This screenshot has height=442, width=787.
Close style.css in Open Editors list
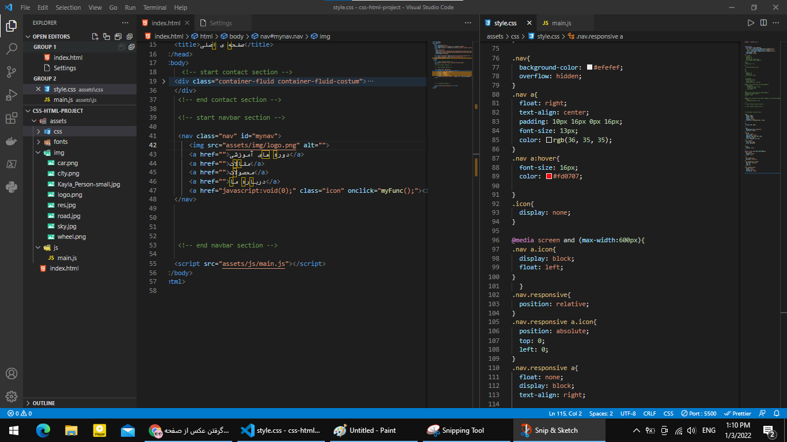coord(38,89)
